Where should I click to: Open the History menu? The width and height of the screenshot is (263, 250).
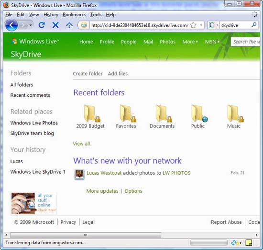pyautogui.click(x=51, y=15)
